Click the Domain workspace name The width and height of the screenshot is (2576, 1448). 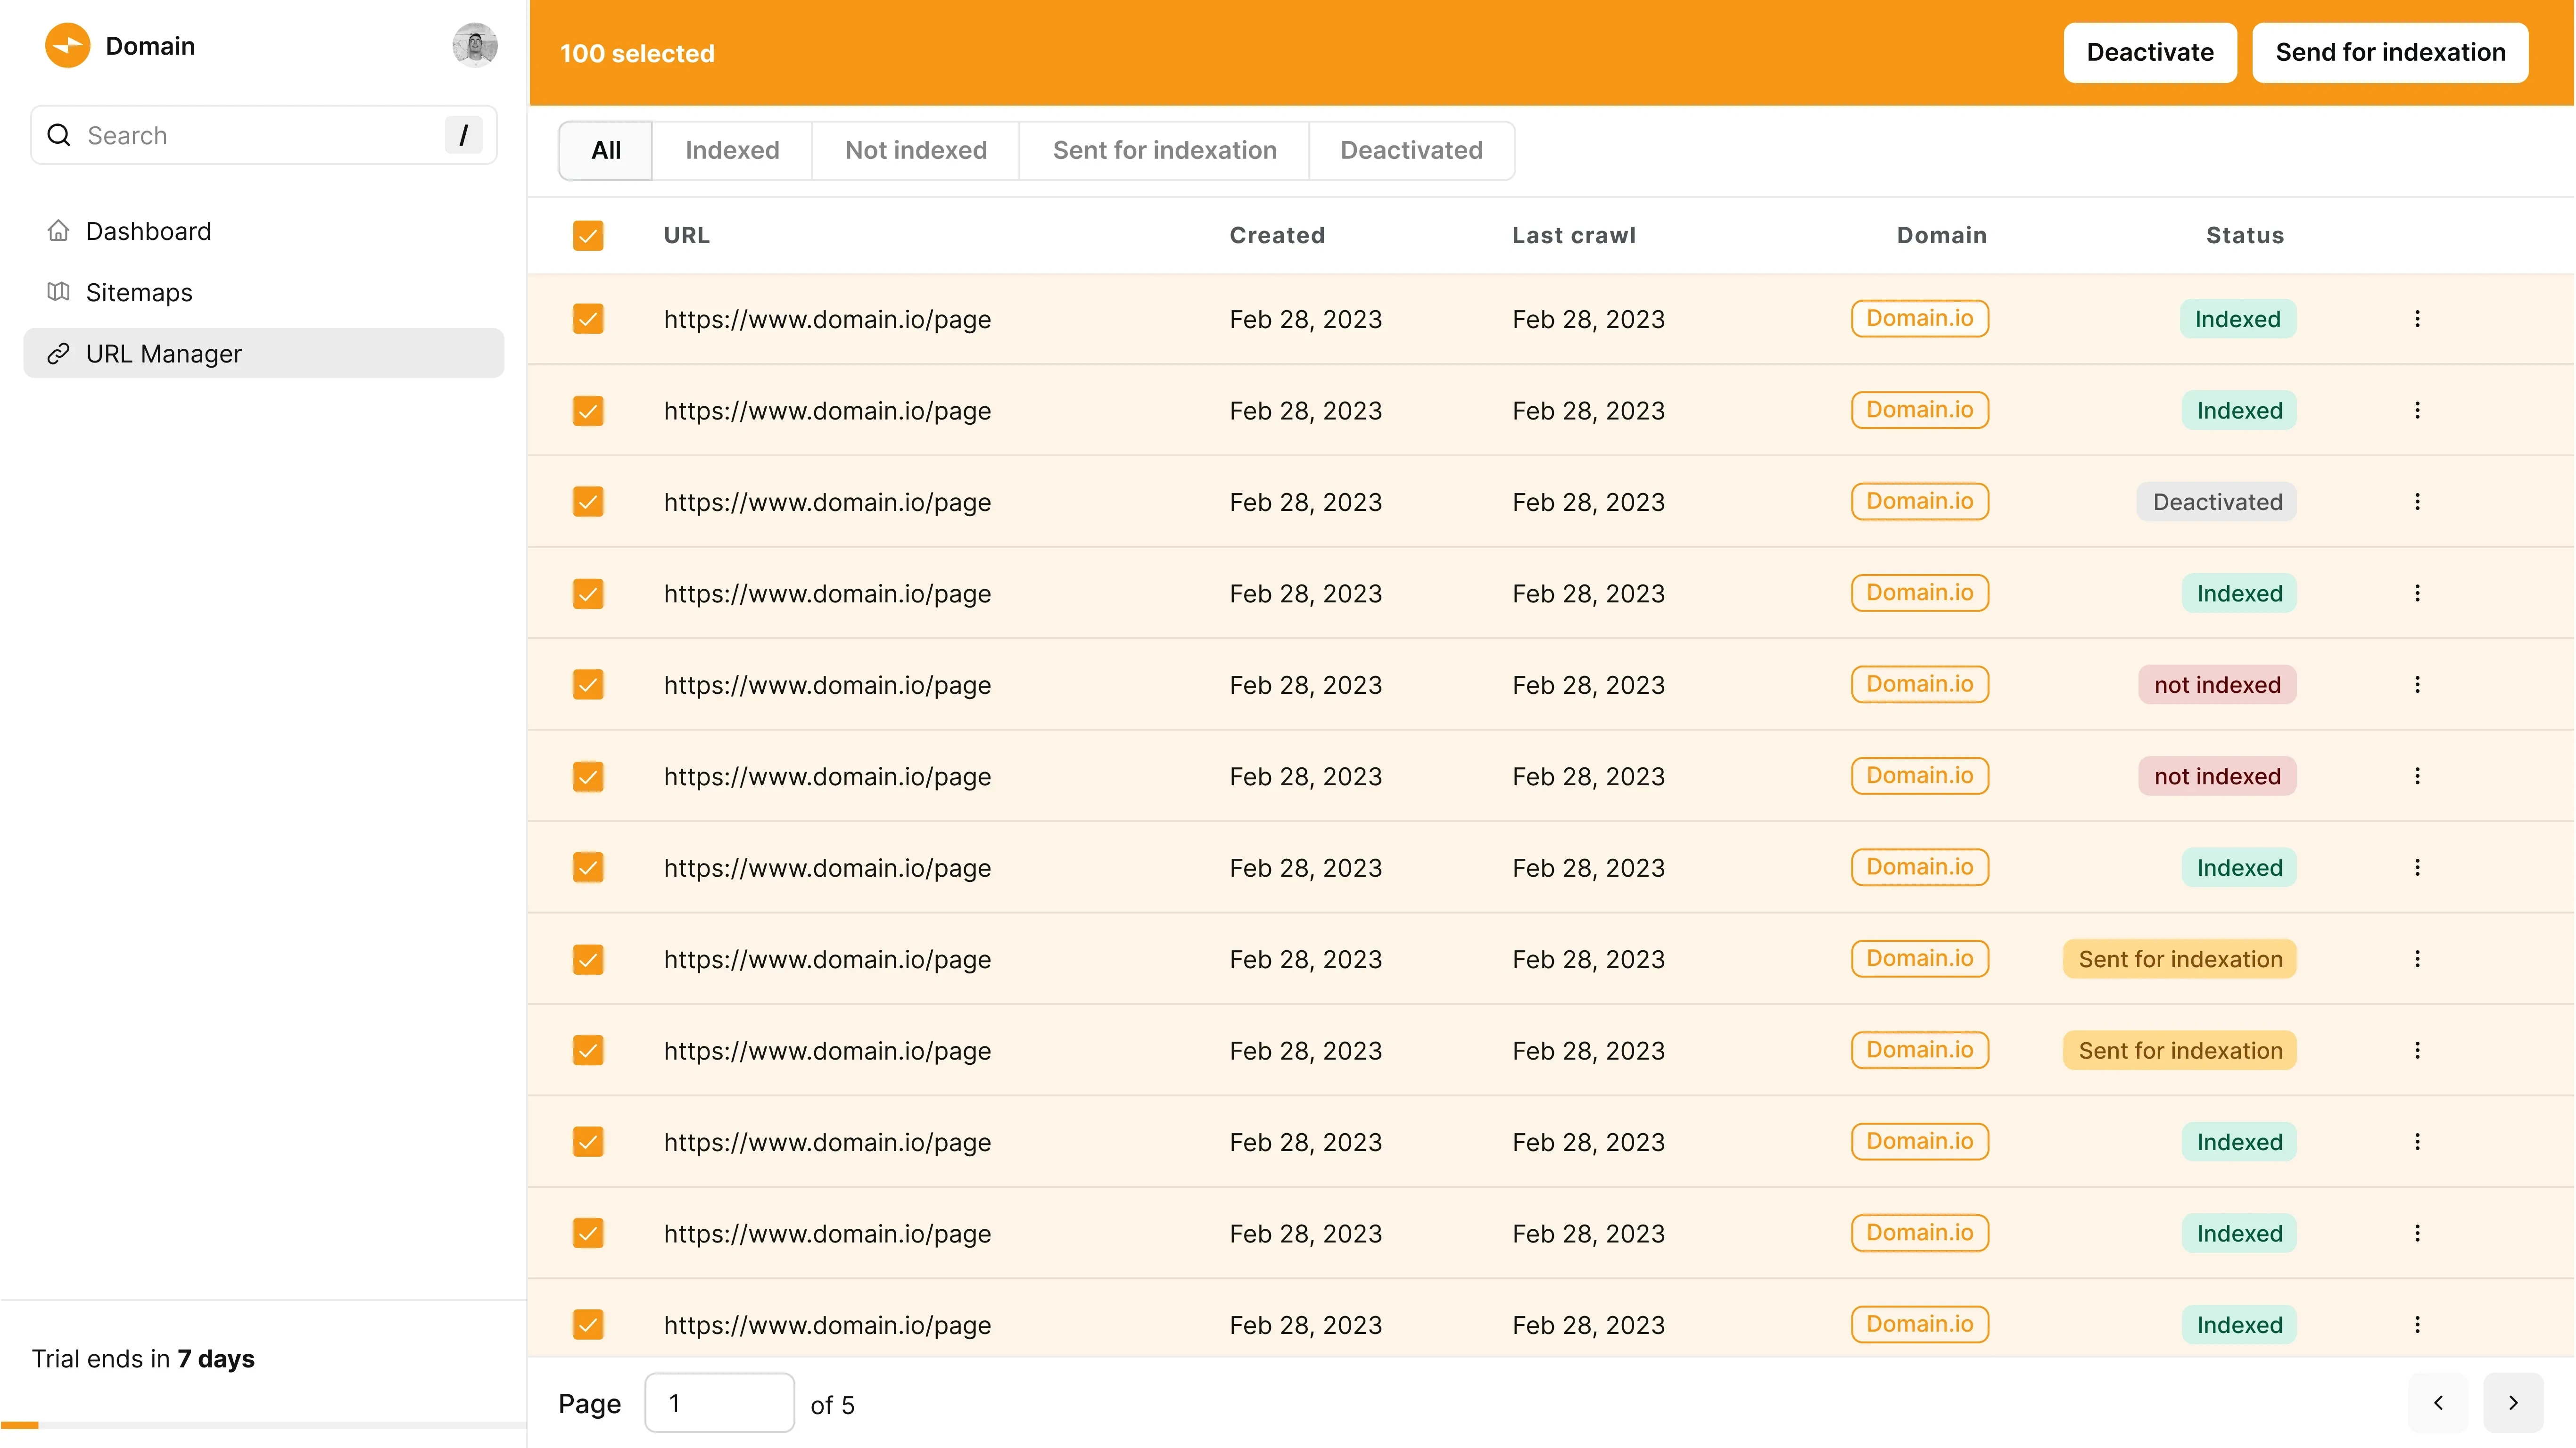point(150,46)
